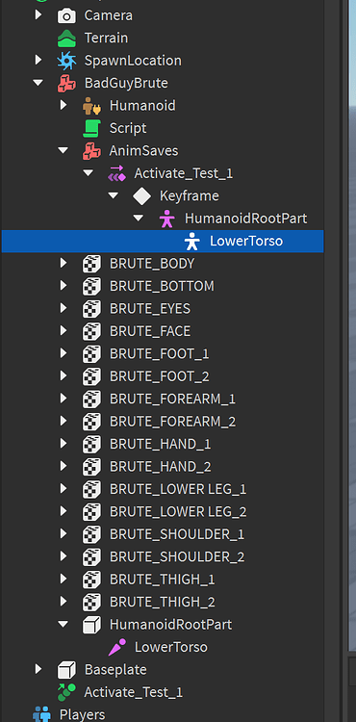Screen dimensions: 356x722
Task: Expand the BRUTE_BODY mesh part
Action: (x=64, y=264)
